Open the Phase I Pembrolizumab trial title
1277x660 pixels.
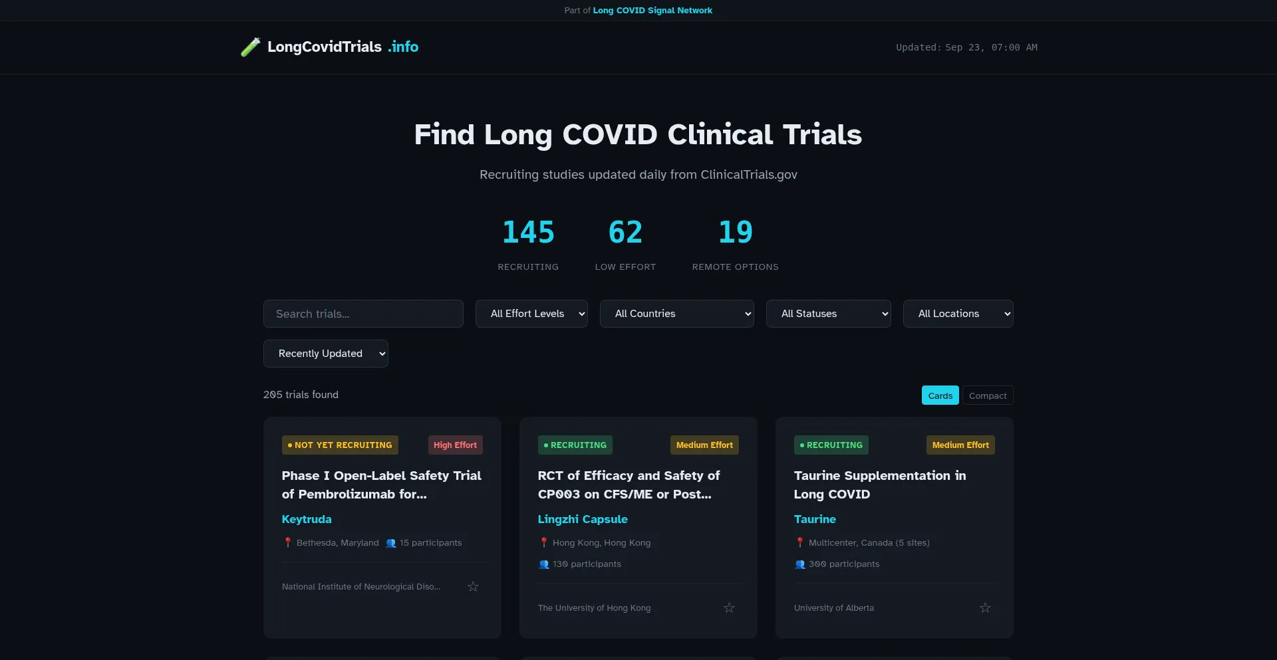pos(382,485)
